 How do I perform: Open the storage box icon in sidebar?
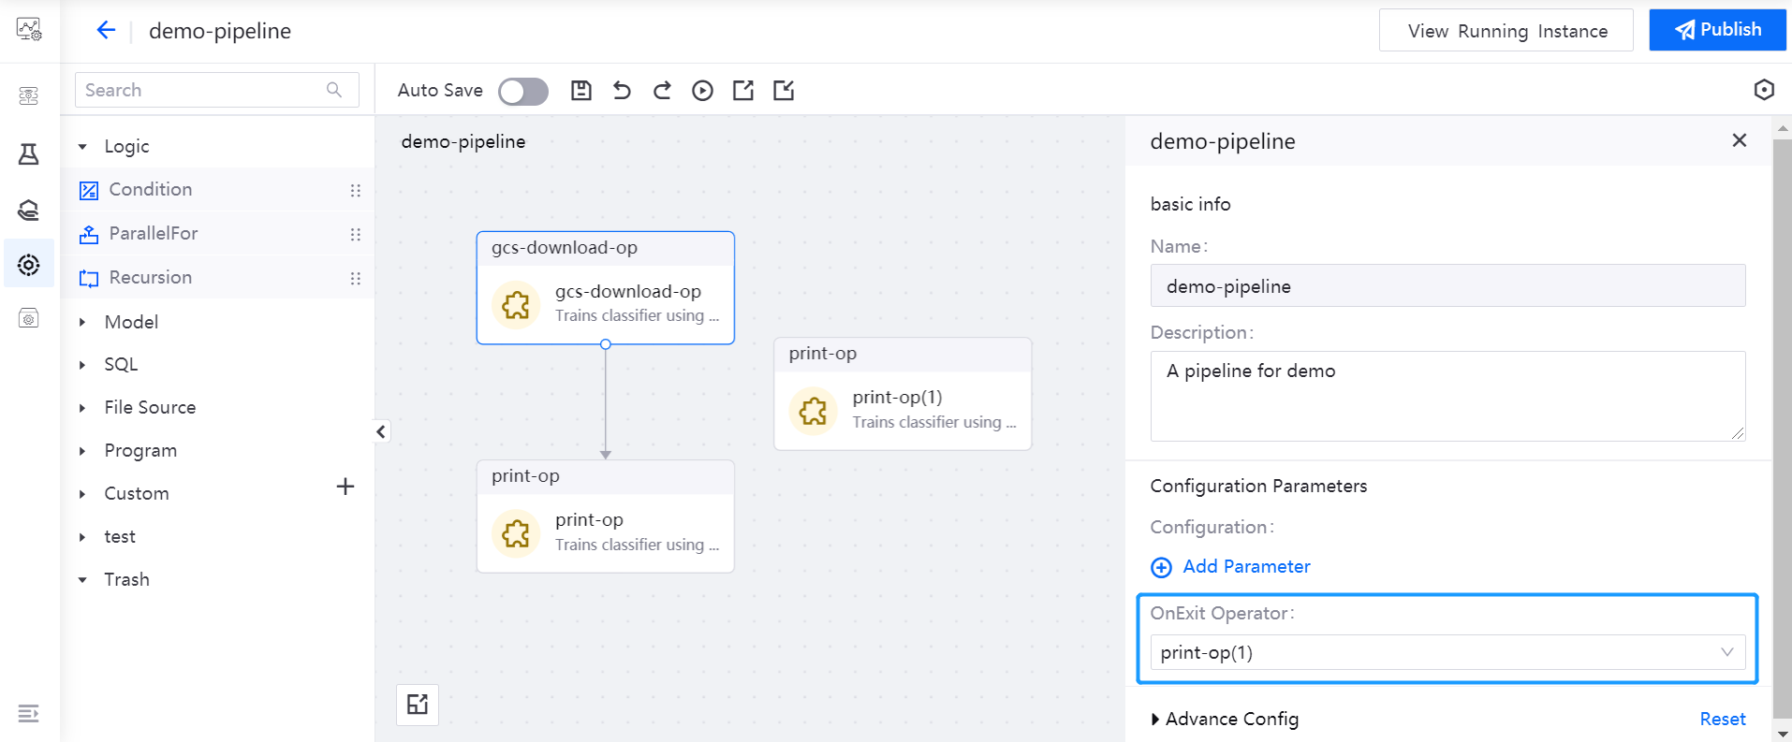[29, 318]
